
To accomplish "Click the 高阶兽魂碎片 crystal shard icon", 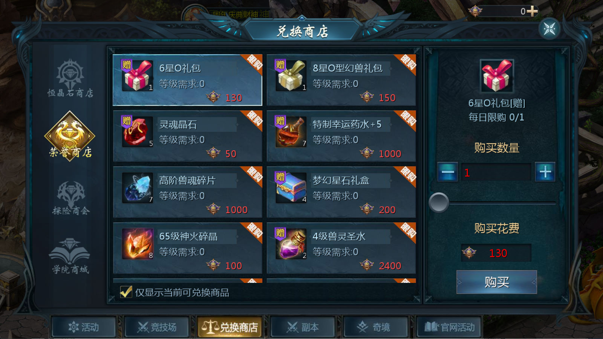I will tap(138, 188).
